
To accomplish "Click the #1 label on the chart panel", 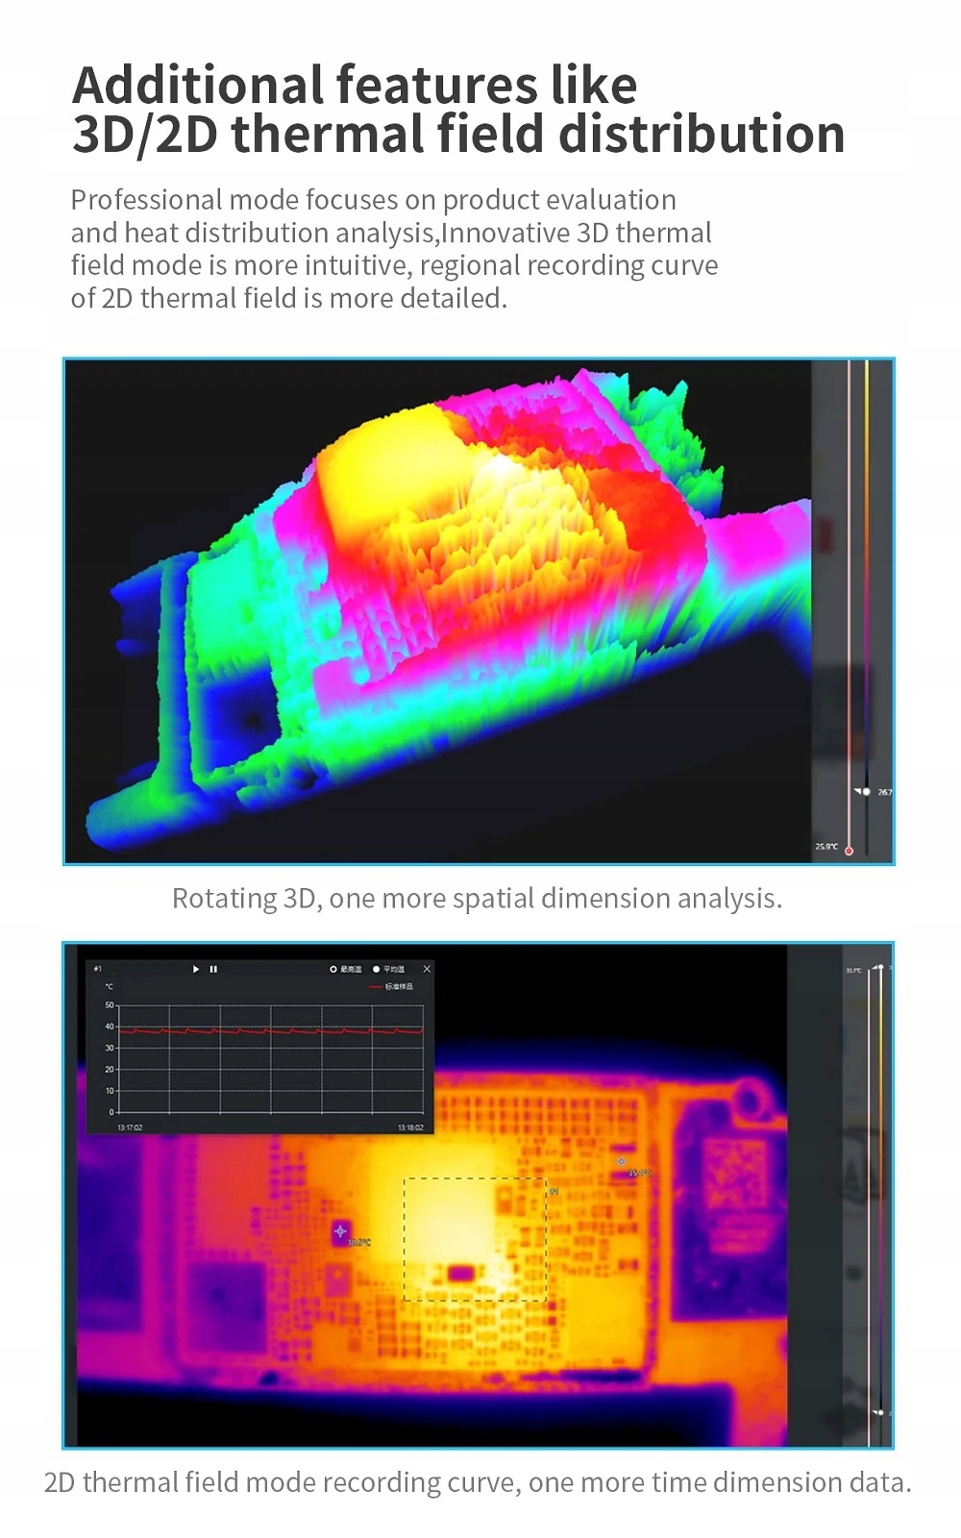I will (97, 969).
